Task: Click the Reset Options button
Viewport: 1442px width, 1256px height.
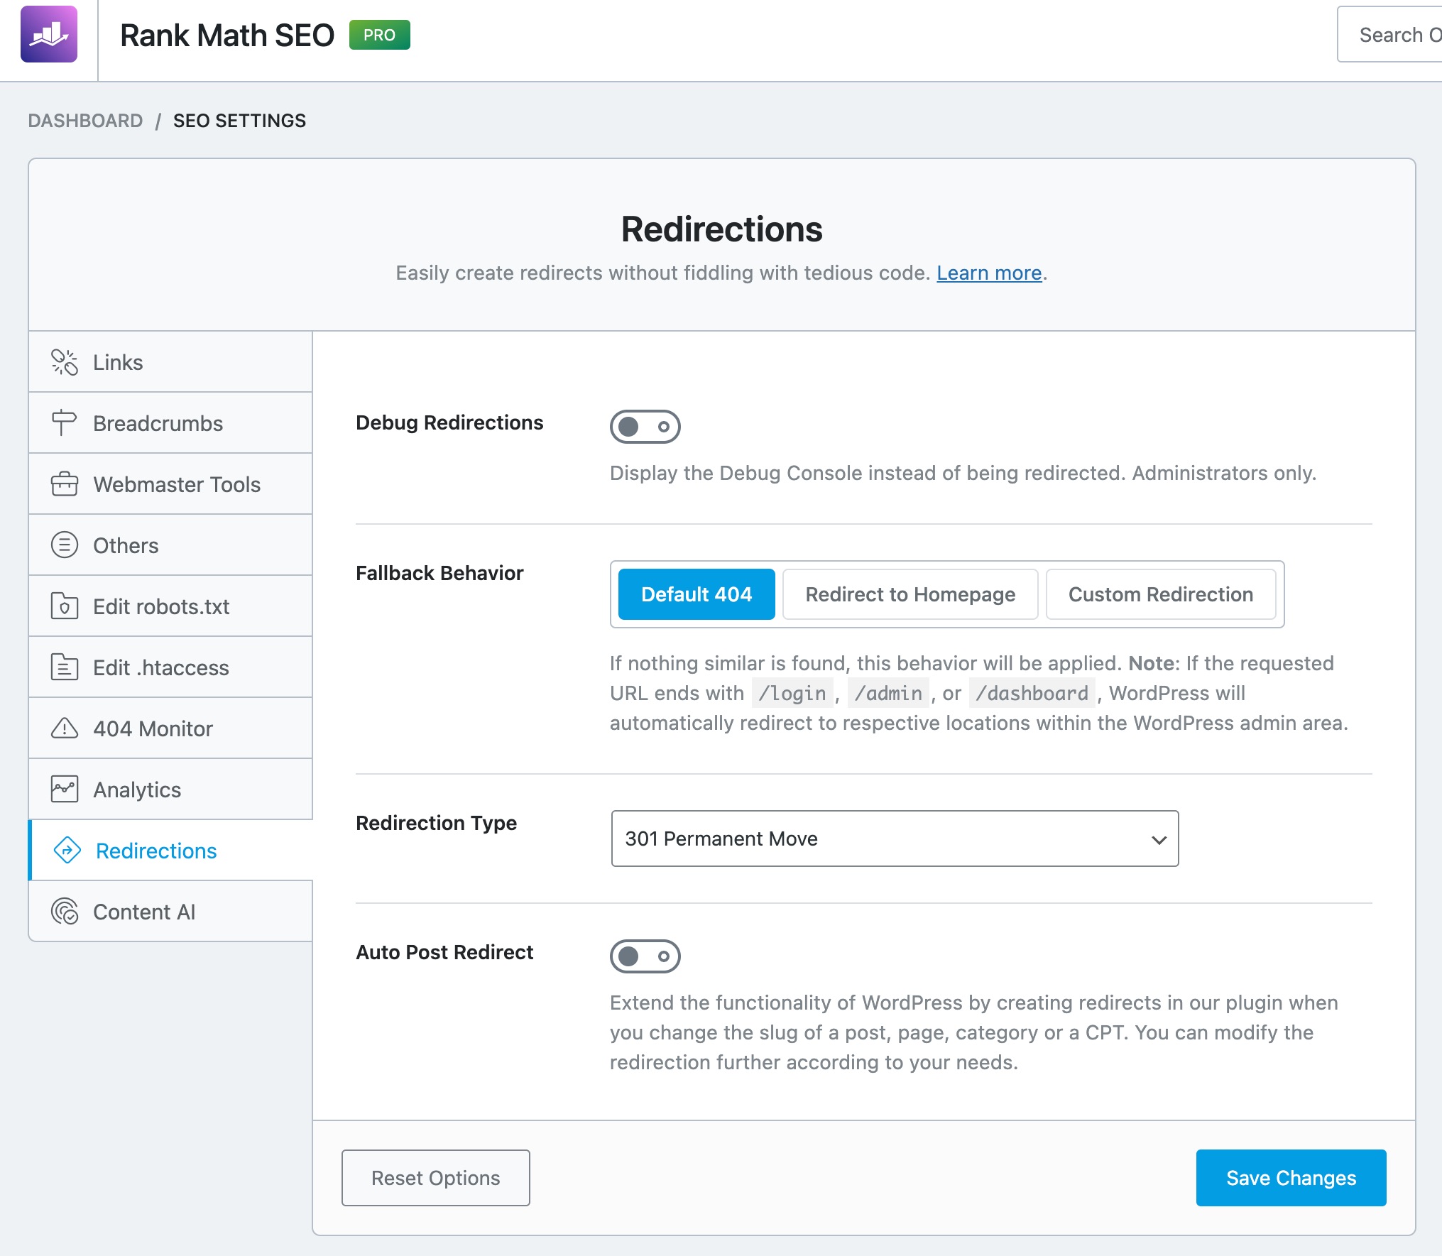Action: tap(436, 1178)
